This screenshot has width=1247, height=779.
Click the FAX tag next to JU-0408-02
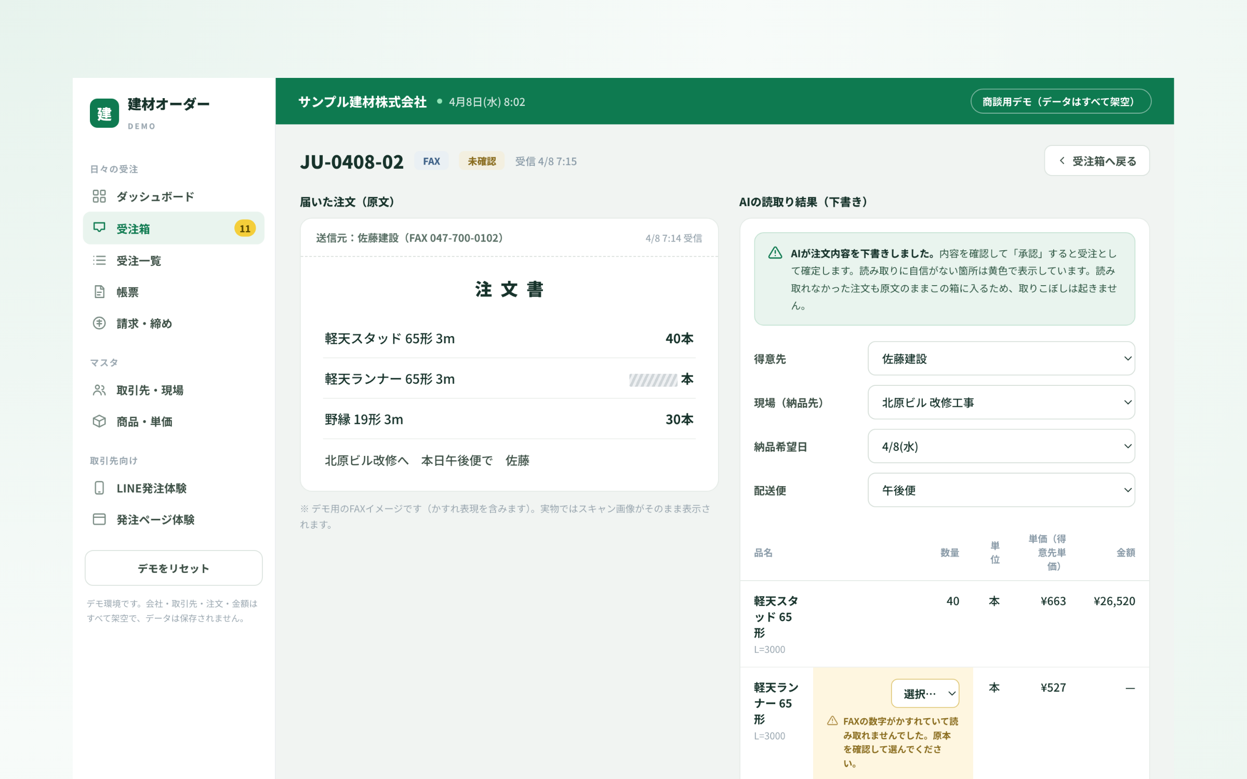(x=431, y=161)
